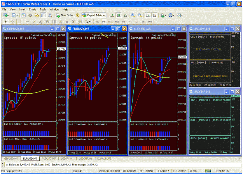Switch chart to bar chart icon
The image size is (243, 174).
[x=112, y=15]
